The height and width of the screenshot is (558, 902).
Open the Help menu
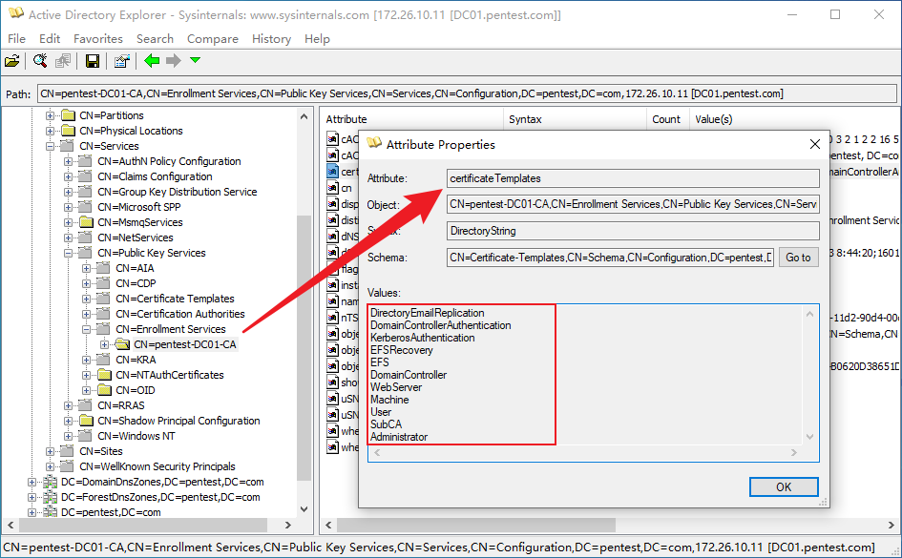point(317,38)
